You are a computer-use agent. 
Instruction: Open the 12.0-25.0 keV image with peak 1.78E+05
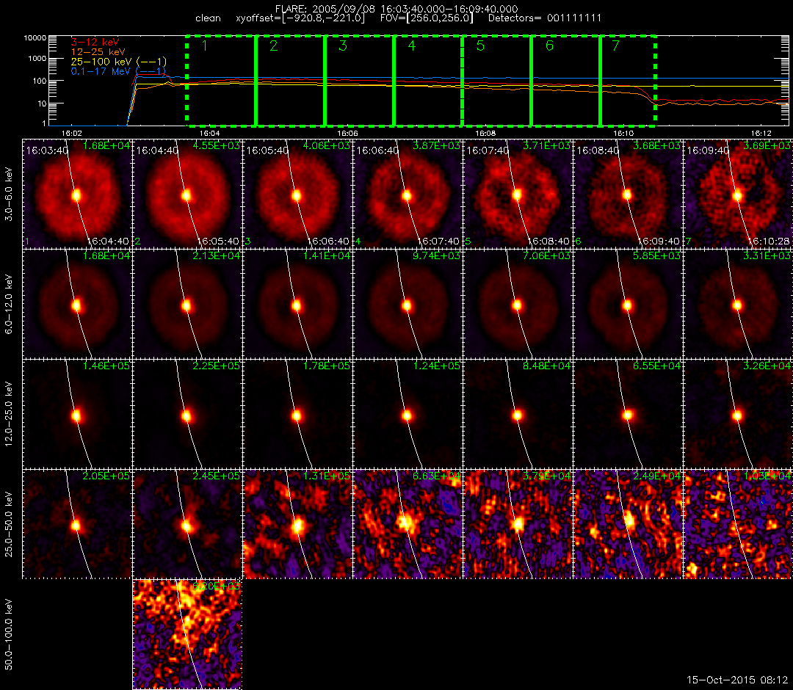[297, 415]
